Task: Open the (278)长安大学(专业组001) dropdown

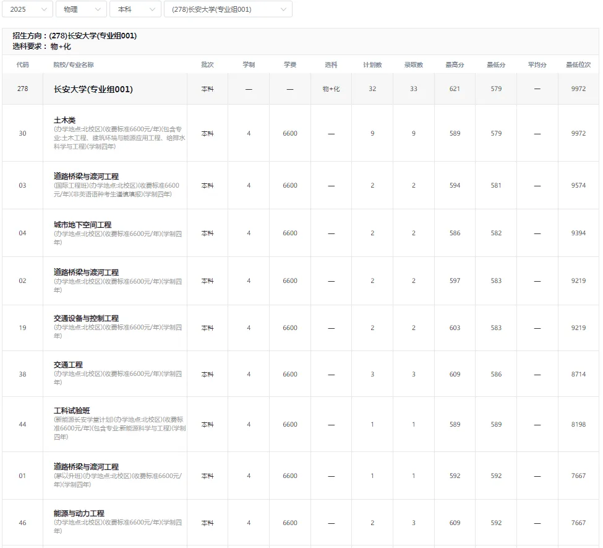Action: (x=228, y=9)
